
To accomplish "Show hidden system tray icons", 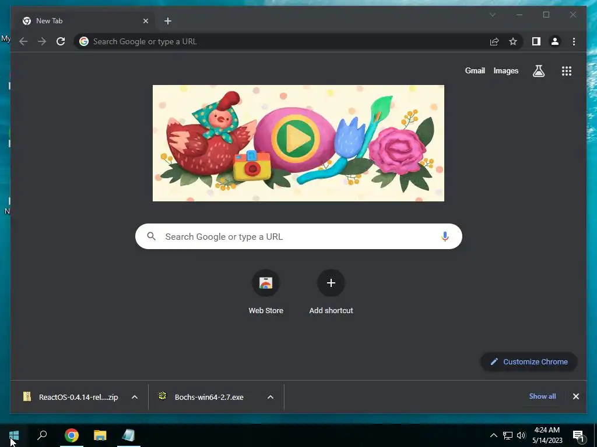I will [x=493, y=435].
